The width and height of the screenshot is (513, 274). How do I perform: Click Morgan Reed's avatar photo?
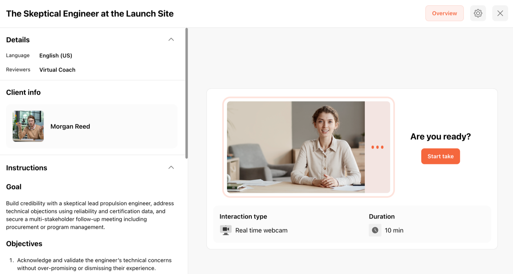28,126
